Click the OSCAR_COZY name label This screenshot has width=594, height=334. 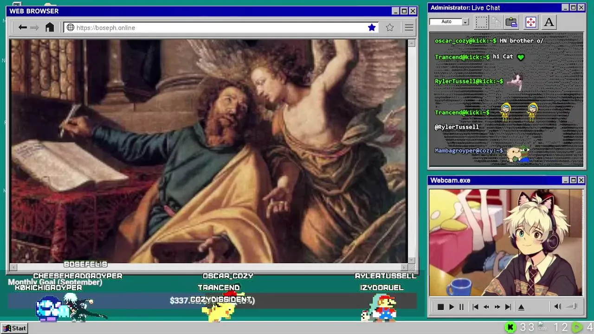tap(228, 276)
